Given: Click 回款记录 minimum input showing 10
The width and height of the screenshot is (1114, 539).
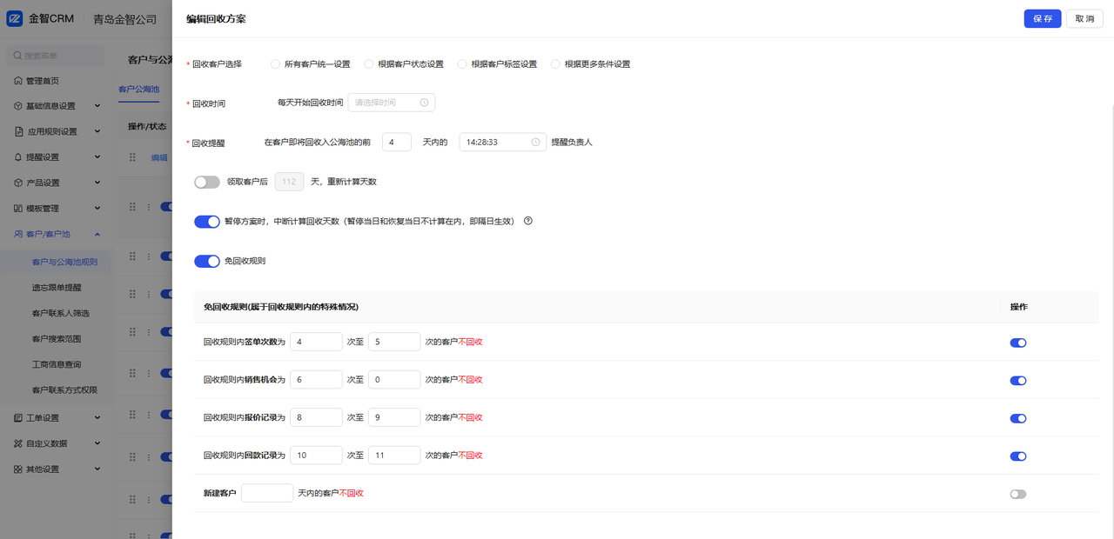Looking at the screenshot, I should [316, 456].
